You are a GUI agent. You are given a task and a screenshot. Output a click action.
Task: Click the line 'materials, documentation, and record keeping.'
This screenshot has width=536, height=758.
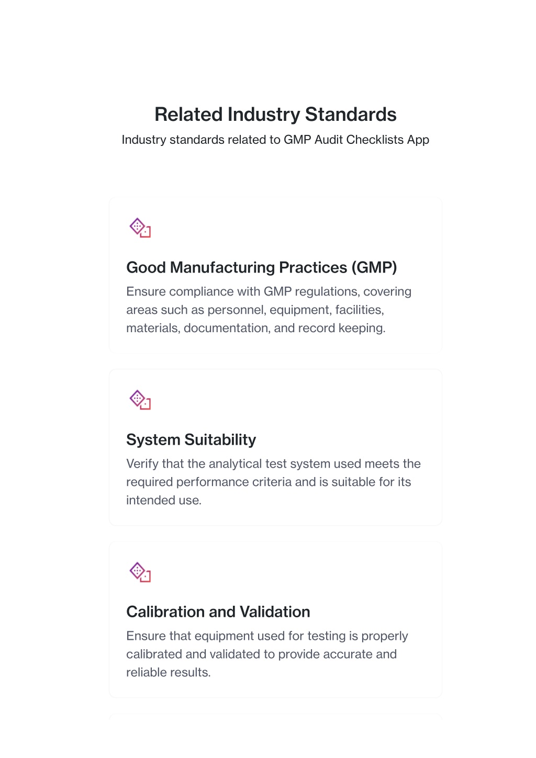click(256, 328)
